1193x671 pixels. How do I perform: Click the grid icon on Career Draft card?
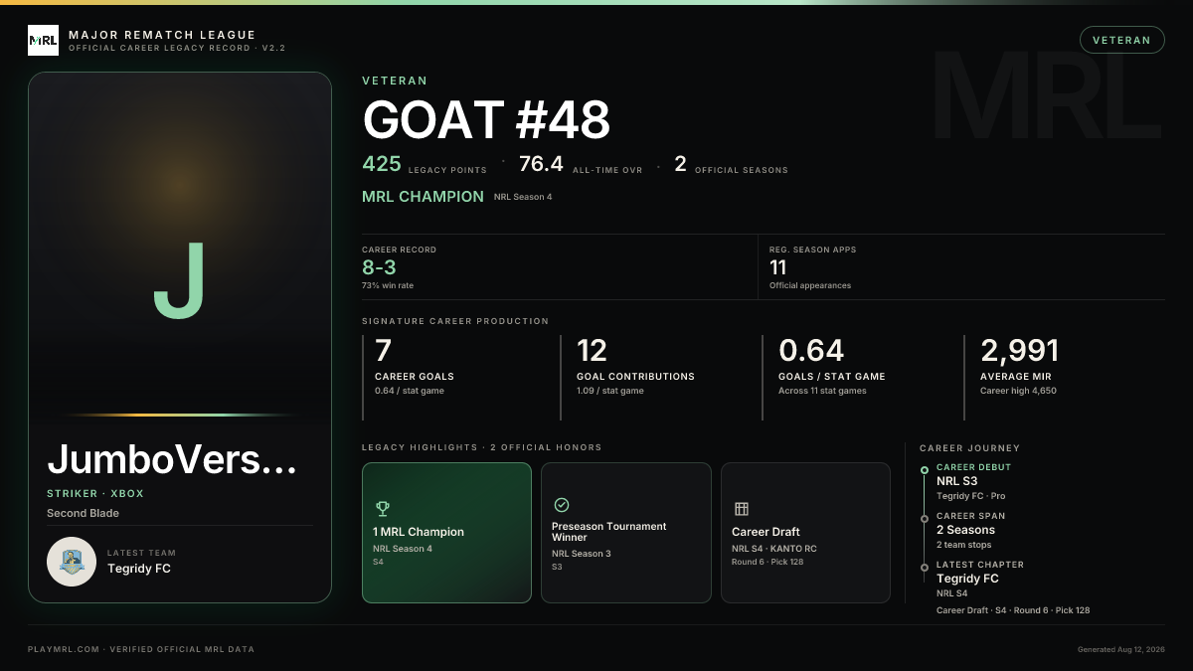(x=741, y=509)
